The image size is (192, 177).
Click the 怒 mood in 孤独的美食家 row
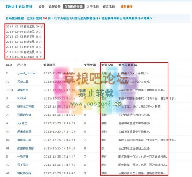[x=102, y=148]
